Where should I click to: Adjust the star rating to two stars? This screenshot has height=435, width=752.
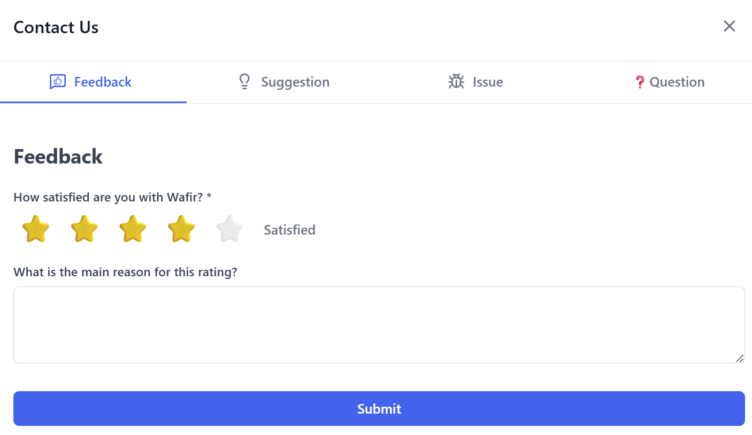pos(84,229)
